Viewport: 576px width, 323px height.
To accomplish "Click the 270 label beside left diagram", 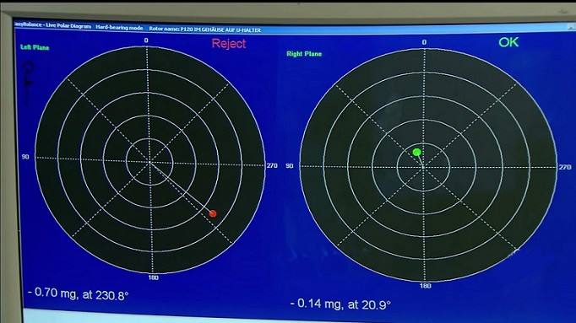I will [x=272, y=165].
